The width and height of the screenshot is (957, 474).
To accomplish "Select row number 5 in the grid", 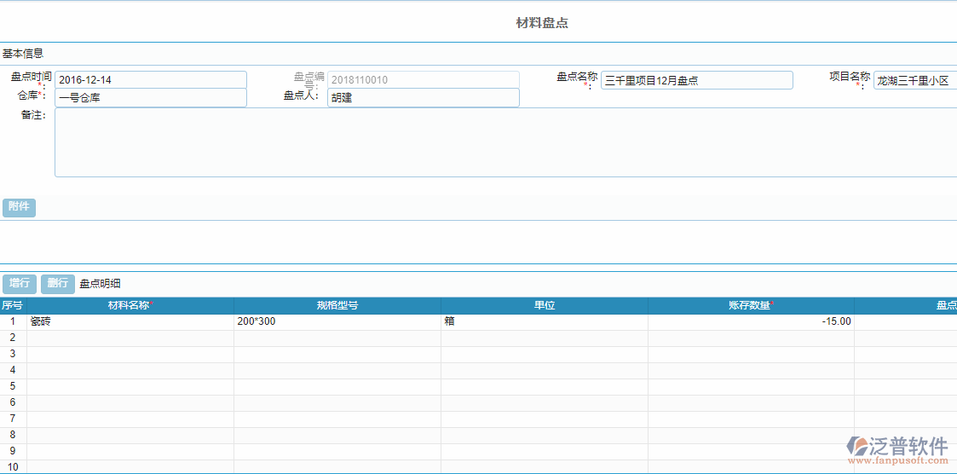I will 13,386.
